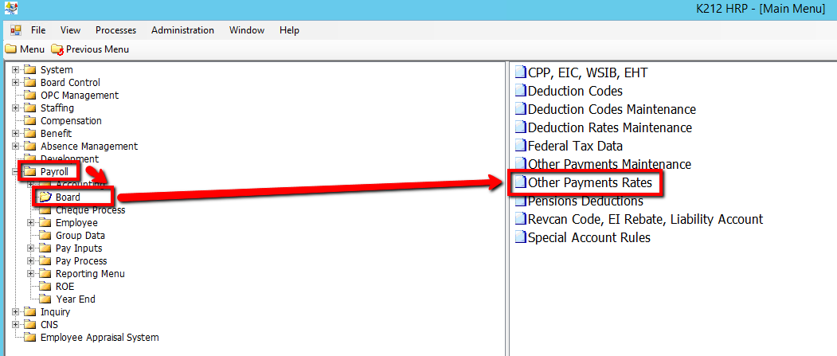Click the Year End folder icon
837x356 pixels.
[x=45, y=299]
